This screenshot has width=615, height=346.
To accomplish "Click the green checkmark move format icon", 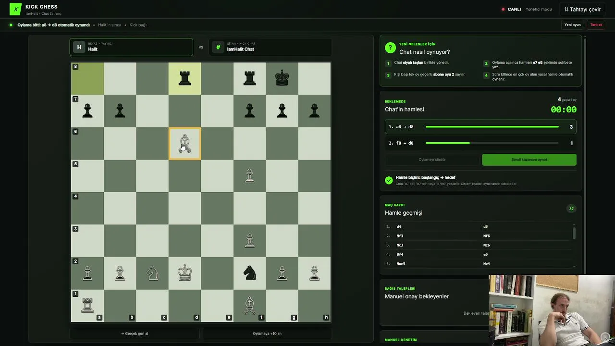I will coord(389,180).
